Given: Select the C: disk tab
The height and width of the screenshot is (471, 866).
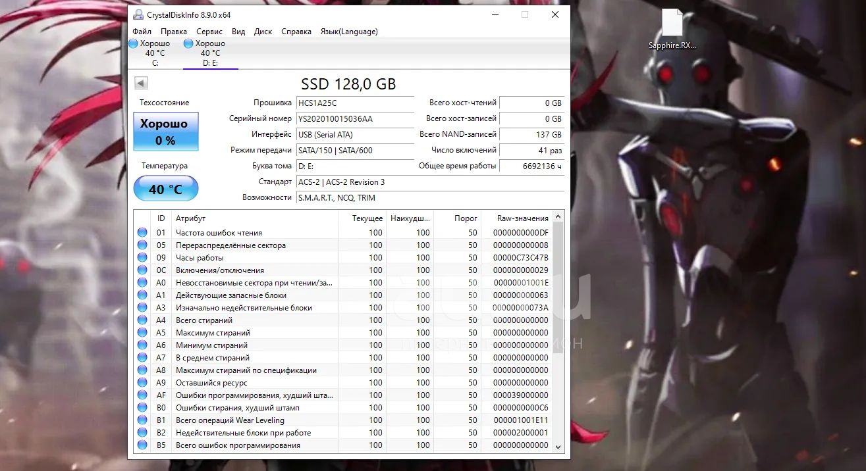Looking at the screenshot, I should pyautogui.click(x=155, y=53).
